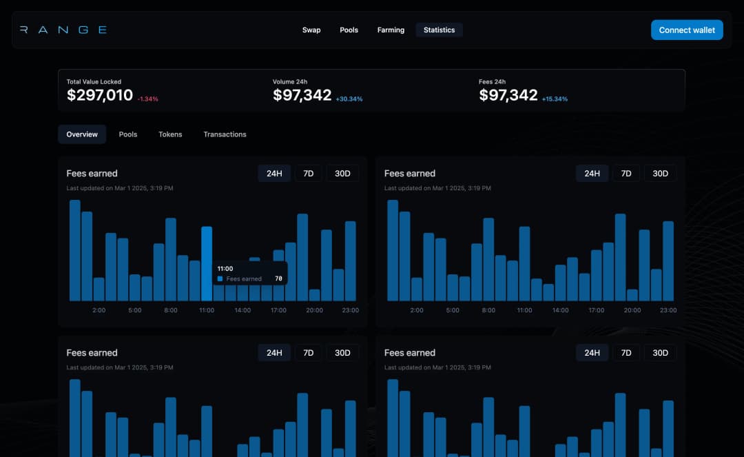Switch to the Overview tab
This screenshot has width=744, height=457.
tap(82, 134)
